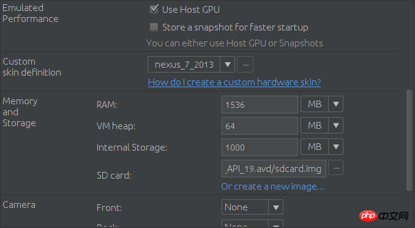The image size is (415, 228).
Task: Open How do I create a custom hardware skin link
Action: (234, 82)
